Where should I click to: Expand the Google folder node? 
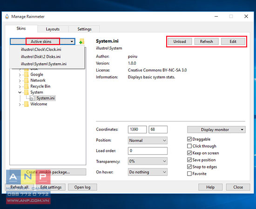pyautogui.click(x=20, y=75)
